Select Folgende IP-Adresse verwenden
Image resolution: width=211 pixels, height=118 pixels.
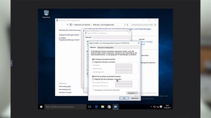pos(104,62)
